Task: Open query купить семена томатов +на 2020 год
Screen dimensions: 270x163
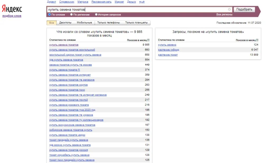Action: (x=72, y=110)
